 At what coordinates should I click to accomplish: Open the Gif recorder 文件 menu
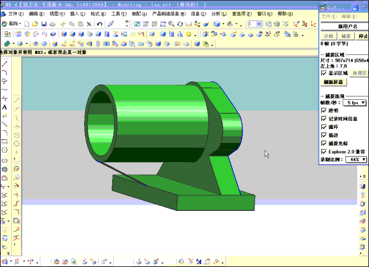coord(329,16)
